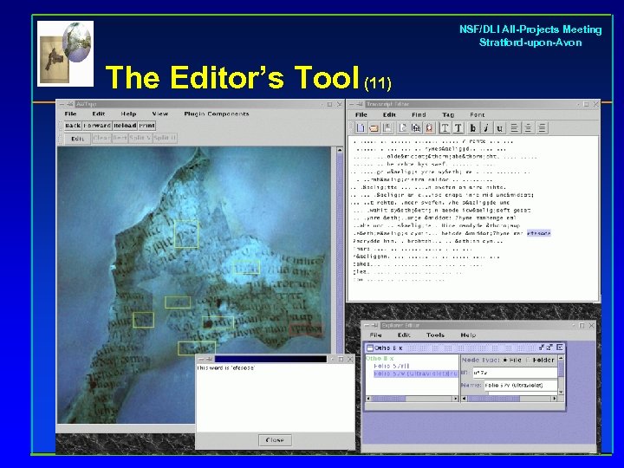This screenshot has height=468, width=624.
Task: Click the word text inside the dialog
Action: tap(226, 368)
